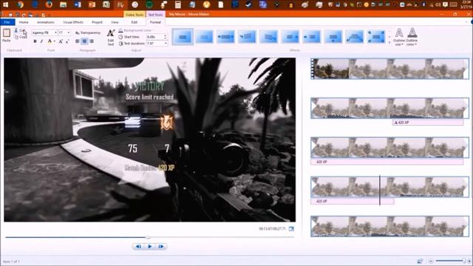
Task: Step to the previous frame
Action: tap(138, 247)
